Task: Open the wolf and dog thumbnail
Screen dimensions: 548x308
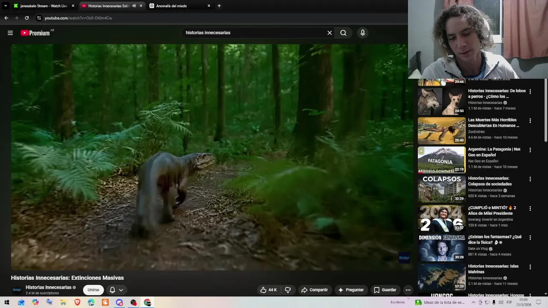Action: tap(441, 101)
